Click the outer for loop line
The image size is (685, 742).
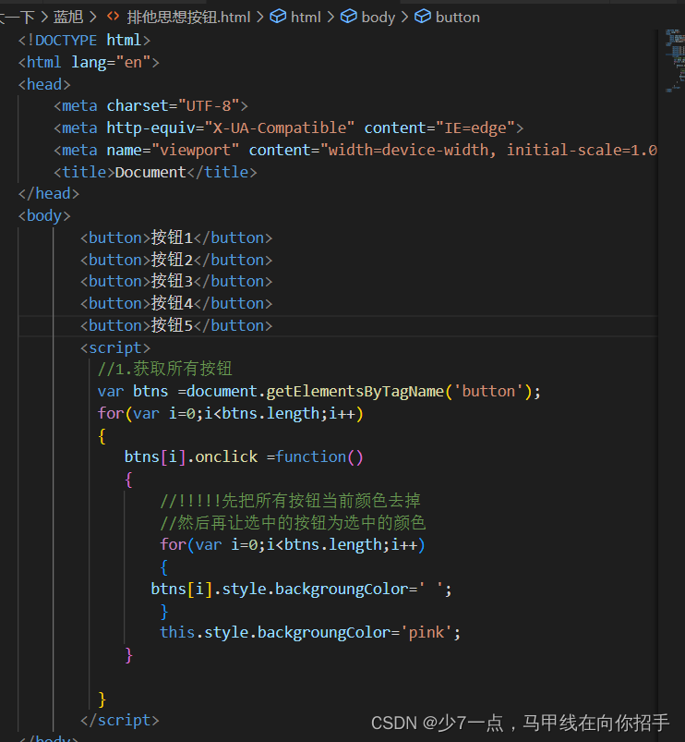pyautogui.click(x=231, y=414)
